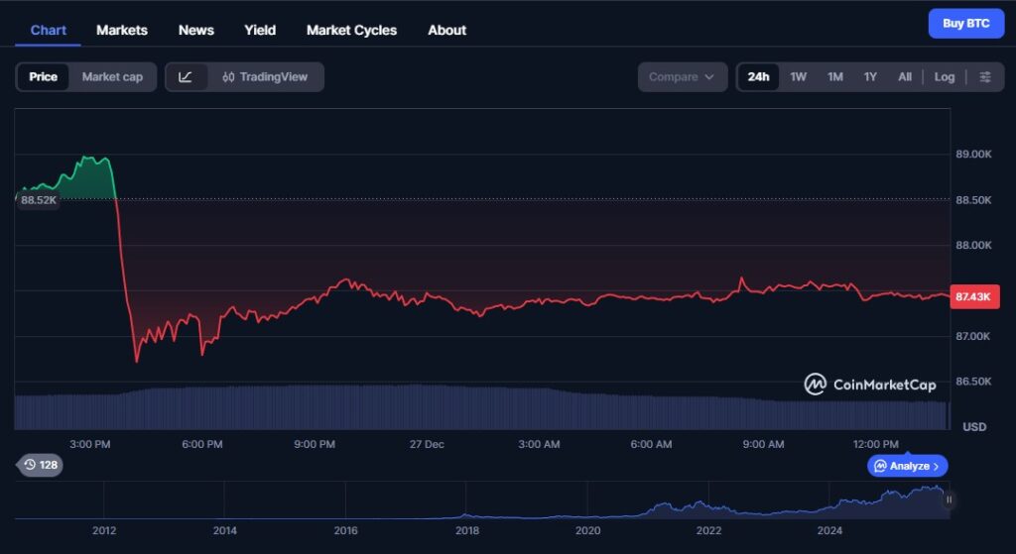Click the 2022 label on range navigator
The width and height of the screenshot is (1016, 554).
coord(708,530)
